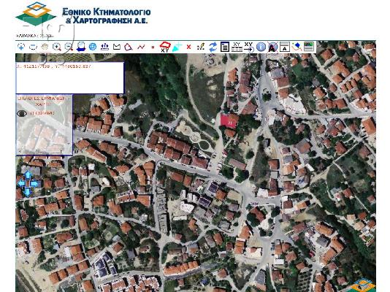
Task: Select the text label A tool
Action: click(285, 47)
